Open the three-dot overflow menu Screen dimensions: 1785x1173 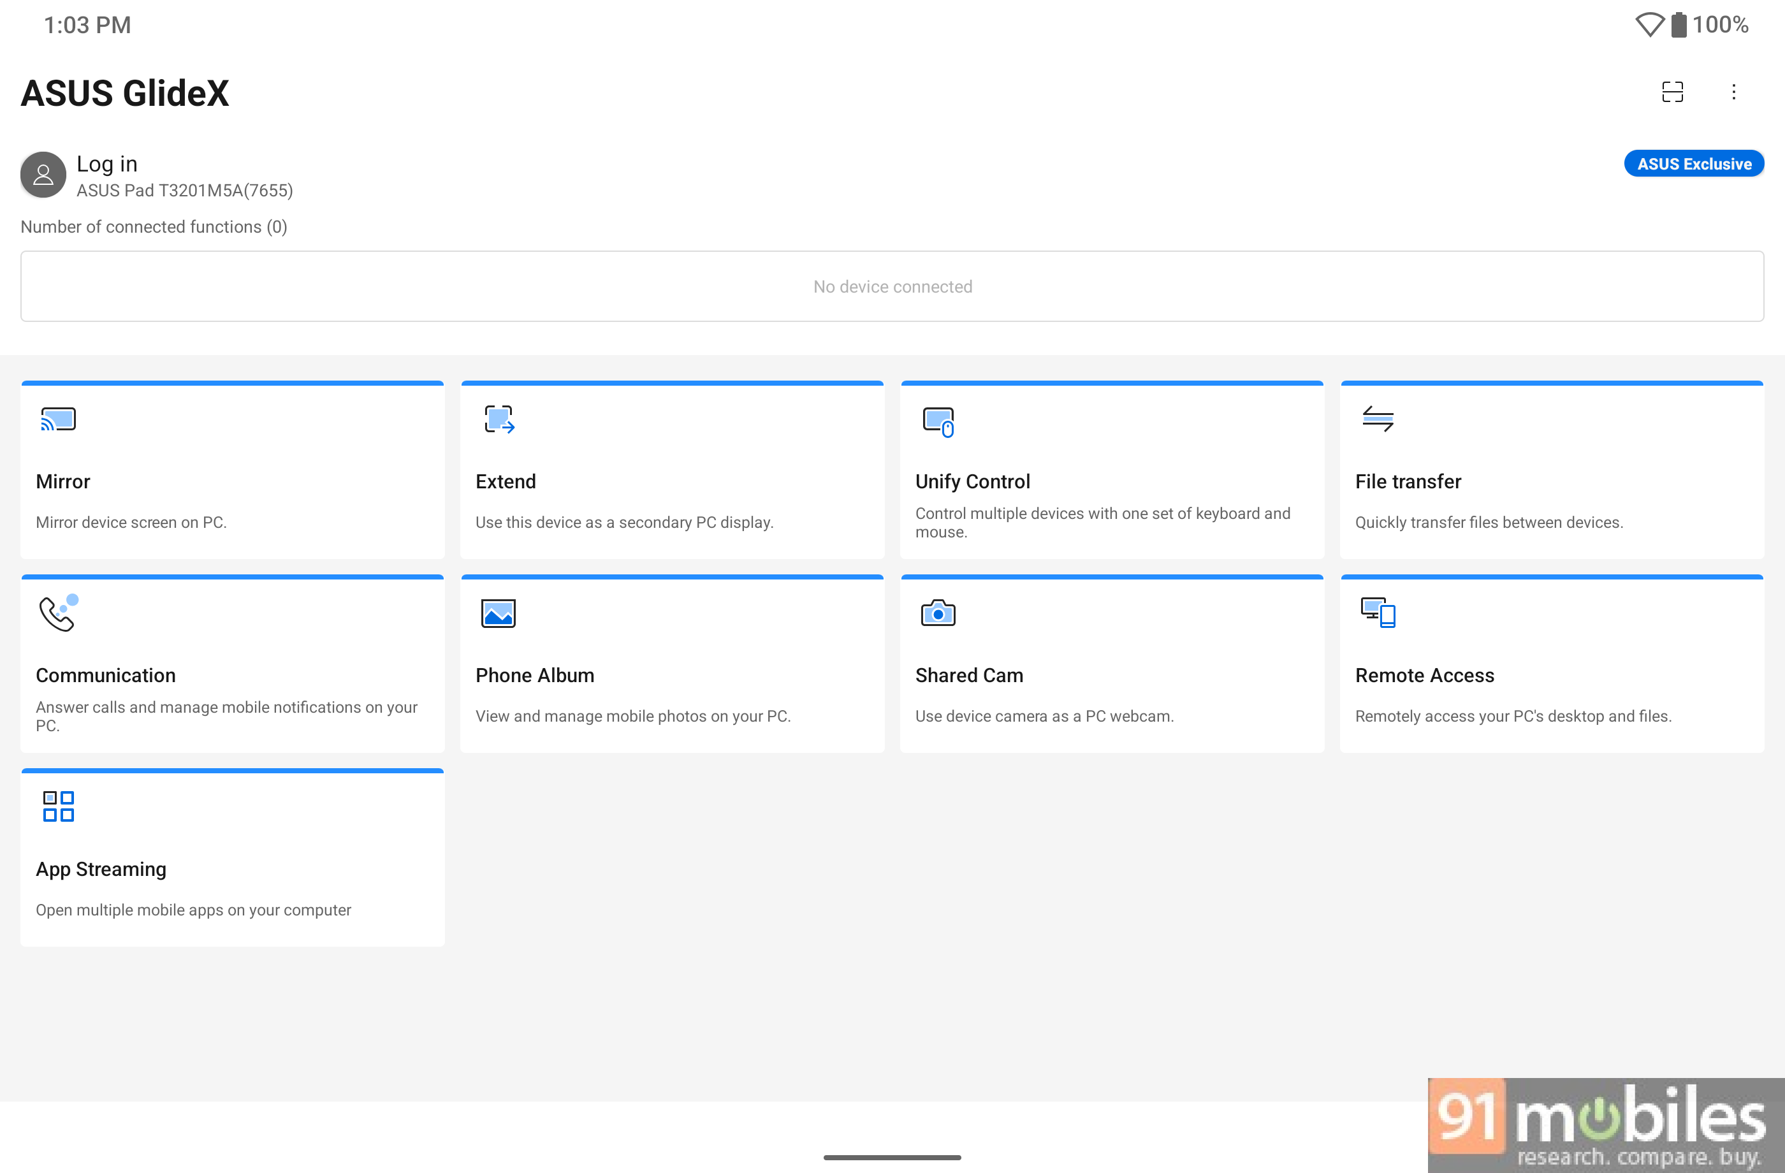pyautogui.click(x=1733, y=92)
